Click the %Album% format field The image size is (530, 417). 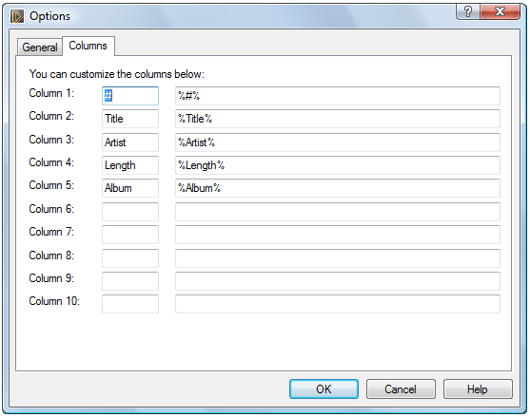pyautogui.click(x=338, y=188)
